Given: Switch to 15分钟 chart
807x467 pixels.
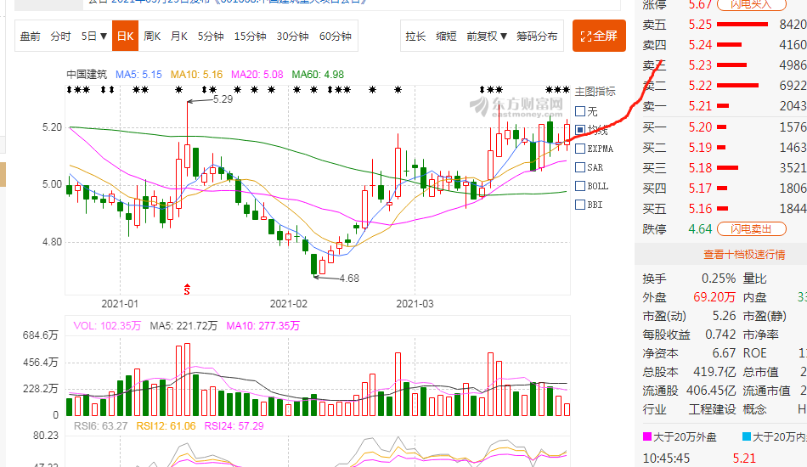Looking at the screenshot, I should pos(250,36).
